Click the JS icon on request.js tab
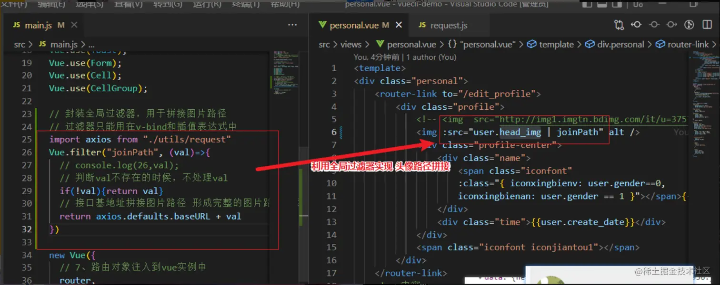This screenshot has height=285, width=720. coord(422,25)
